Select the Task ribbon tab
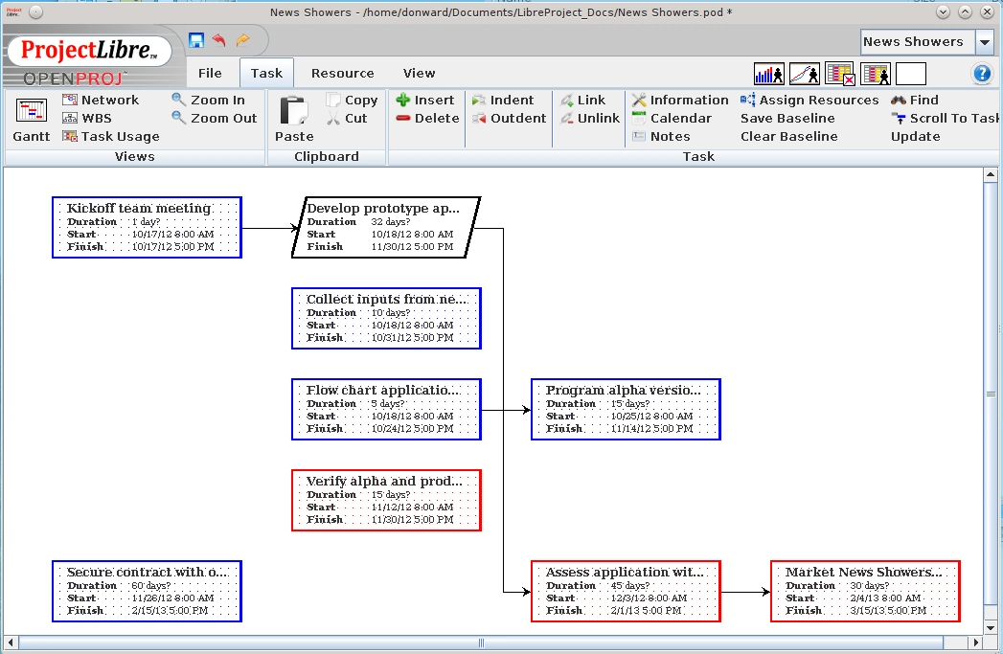Screen dimensions: 1003x654 click(x=266, y=73)
